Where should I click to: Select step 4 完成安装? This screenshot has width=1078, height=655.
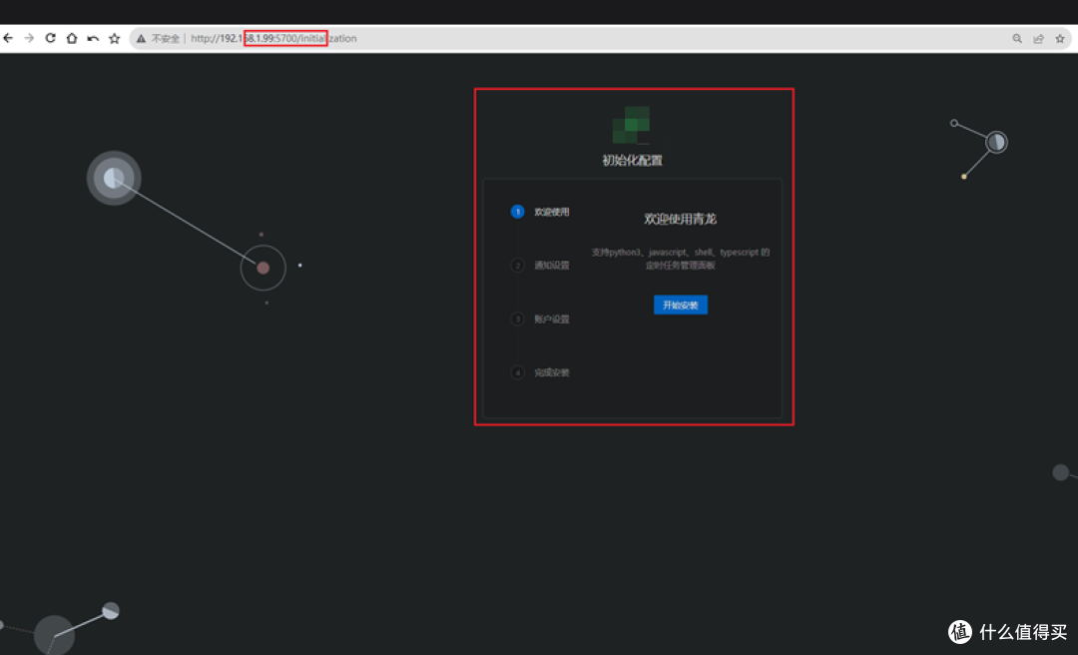click(540, 372)
